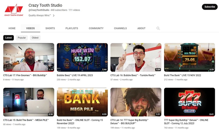Click the @CrazyToothStudio handle
Image resolution: width=219 pixels, height=130 pixels.
39,10
